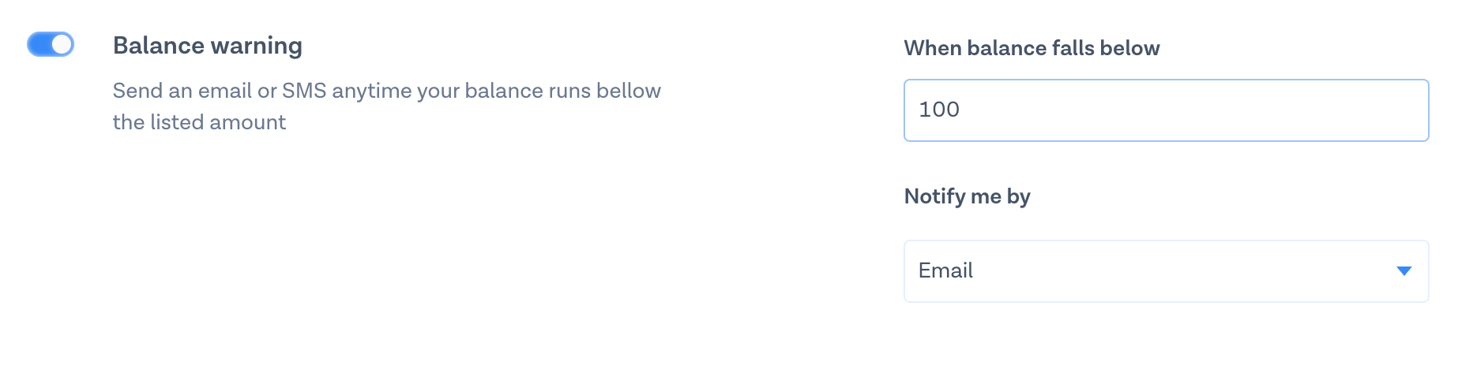Click the word 'below' in the field label

pyautogui.click(x=1130, y=48)
